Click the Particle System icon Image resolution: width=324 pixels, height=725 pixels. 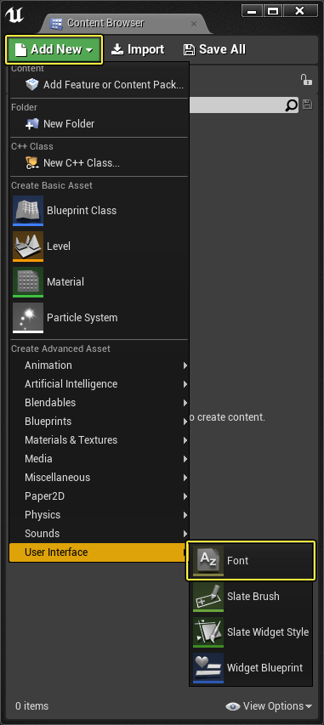click(28, 318)
